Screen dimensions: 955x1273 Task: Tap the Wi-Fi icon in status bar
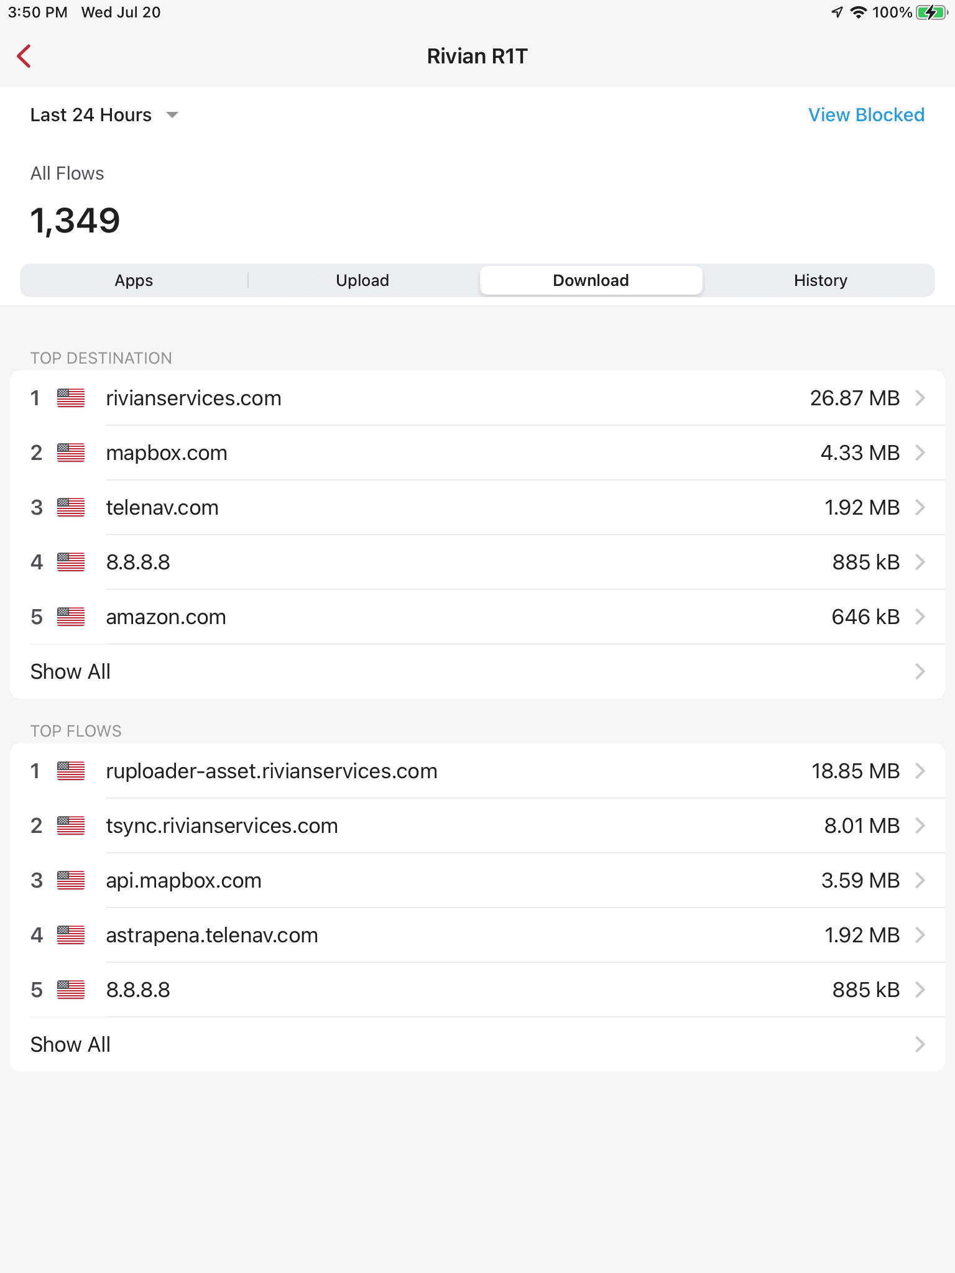[859, 12]
